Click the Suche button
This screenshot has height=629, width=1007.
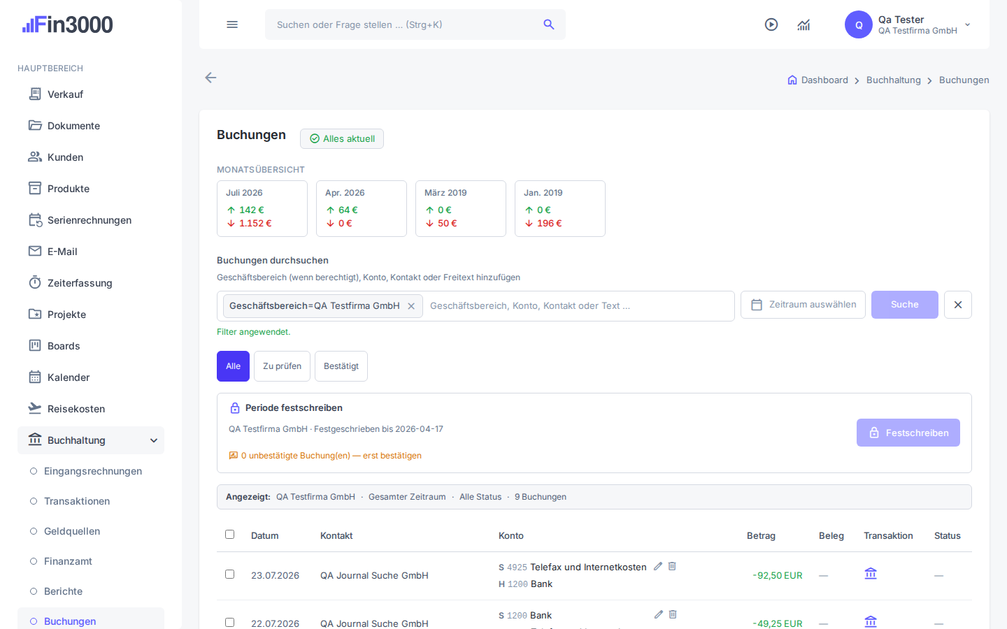pyautogui.click(x=905, y=305)
